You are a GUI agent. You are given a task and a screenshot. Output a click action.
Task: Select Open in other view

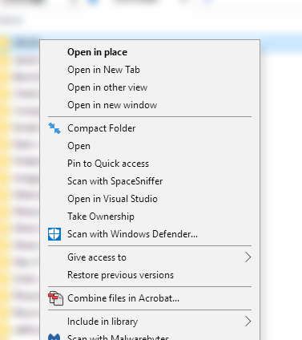point(107,87)
